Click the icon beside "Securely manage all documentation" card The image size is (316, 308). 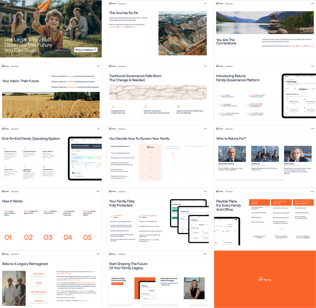pyautogui.click(x=248, y=105)
